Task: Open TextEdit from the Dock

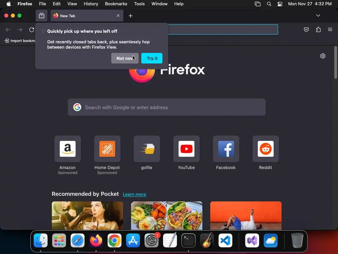Action: pos(170,240)
